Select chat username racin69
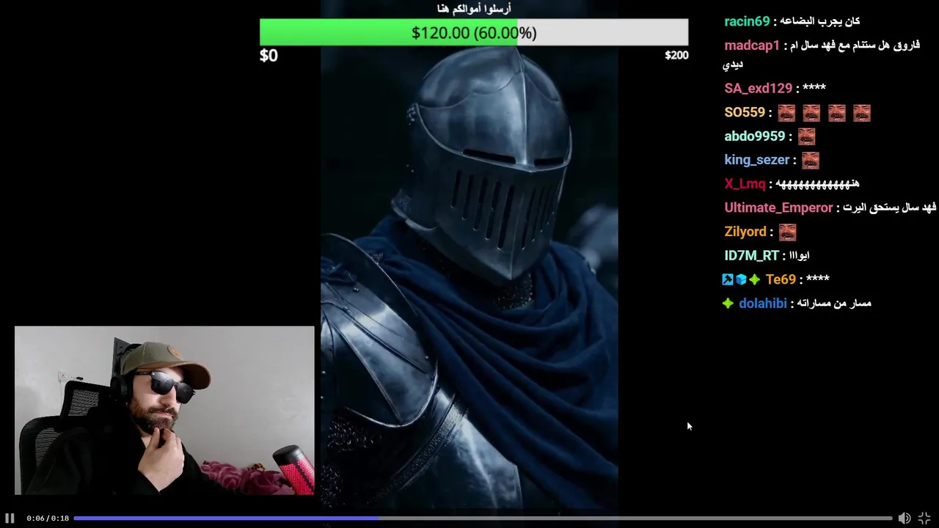The image size is (939, 528). [747, 21]
